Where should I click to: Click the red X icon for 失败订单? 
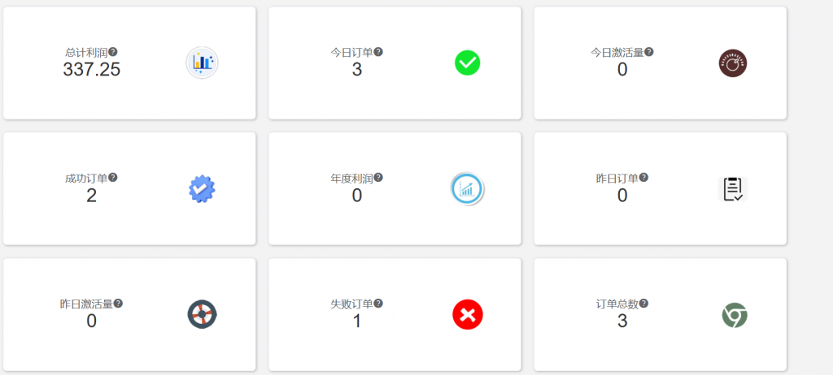click(467, 314)
